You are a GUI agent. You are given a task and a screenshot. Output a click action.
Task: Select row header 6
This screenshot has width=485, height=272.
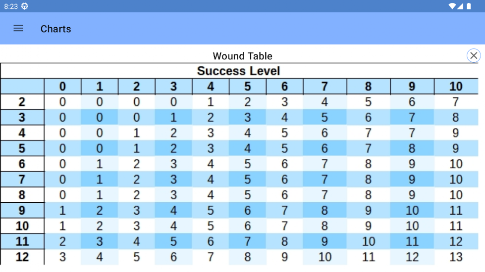(x=22, y=164)
